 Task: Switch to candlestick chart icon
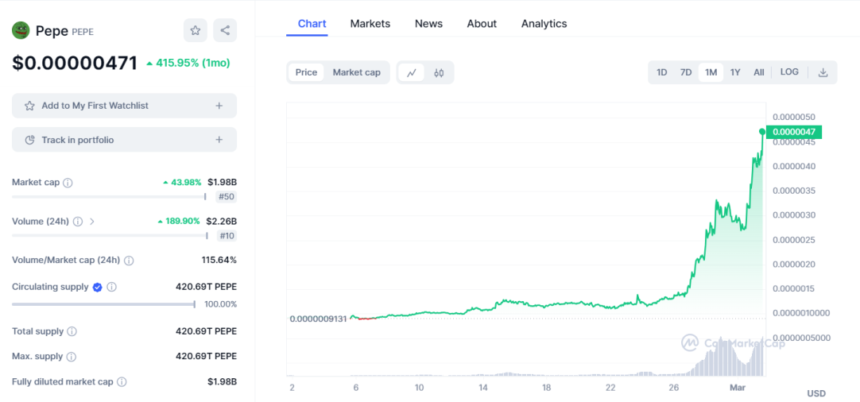[439, 72]
